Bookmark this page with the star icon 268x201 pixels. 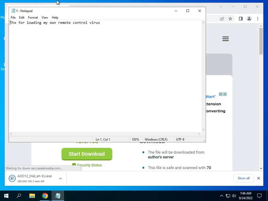230,19
